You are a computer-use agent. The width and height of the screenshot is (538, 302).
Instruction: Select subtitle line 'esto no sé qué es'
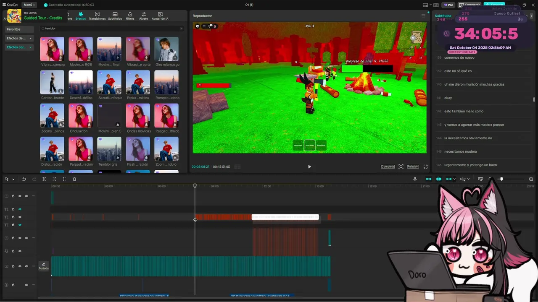tap(458, 71)
